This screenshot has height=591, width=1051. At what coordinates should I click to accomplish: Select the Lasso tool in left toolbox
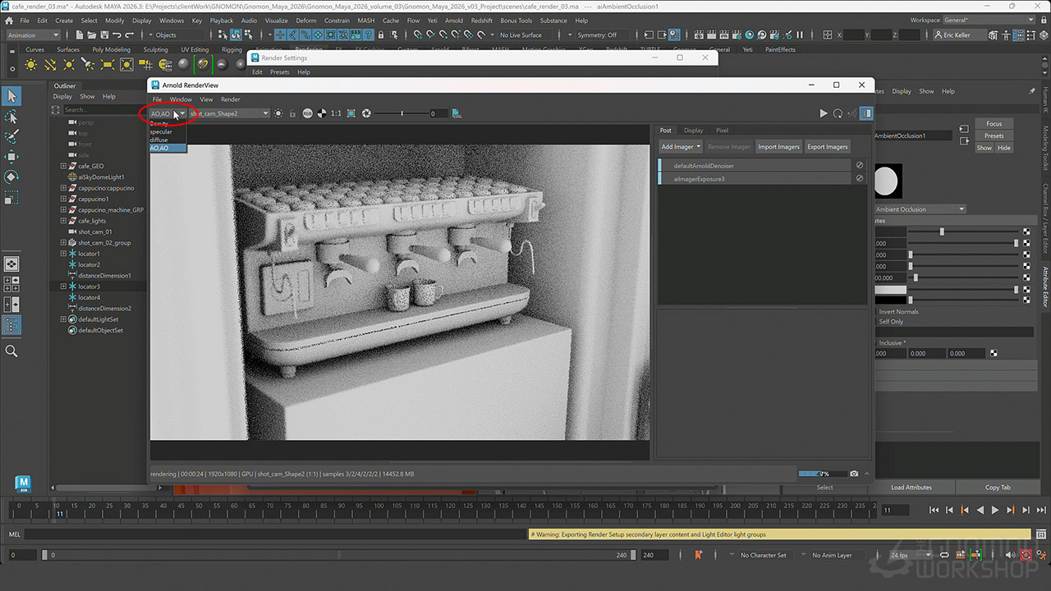pyautogui.click(x=11, y=117)
